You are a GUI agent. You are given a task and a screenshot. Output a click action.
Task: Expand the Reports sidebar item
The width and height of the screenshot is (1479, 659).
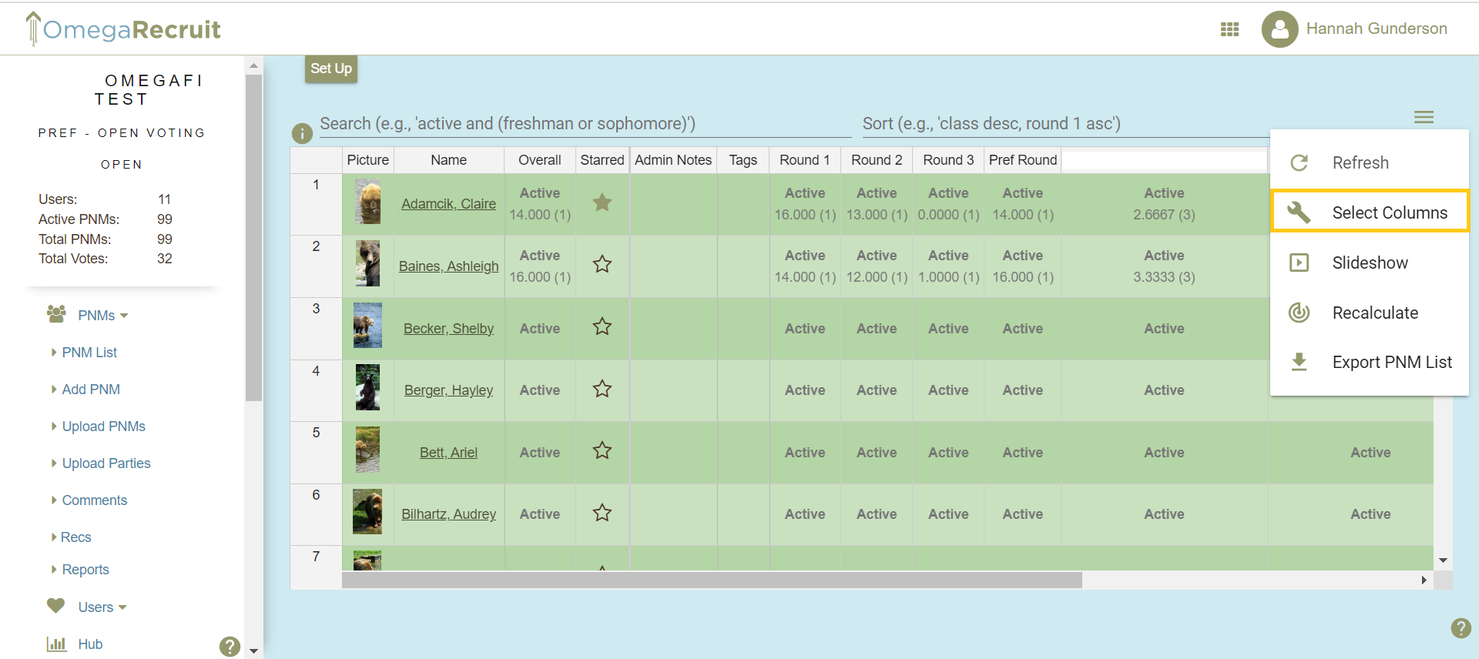click(86, 570)
